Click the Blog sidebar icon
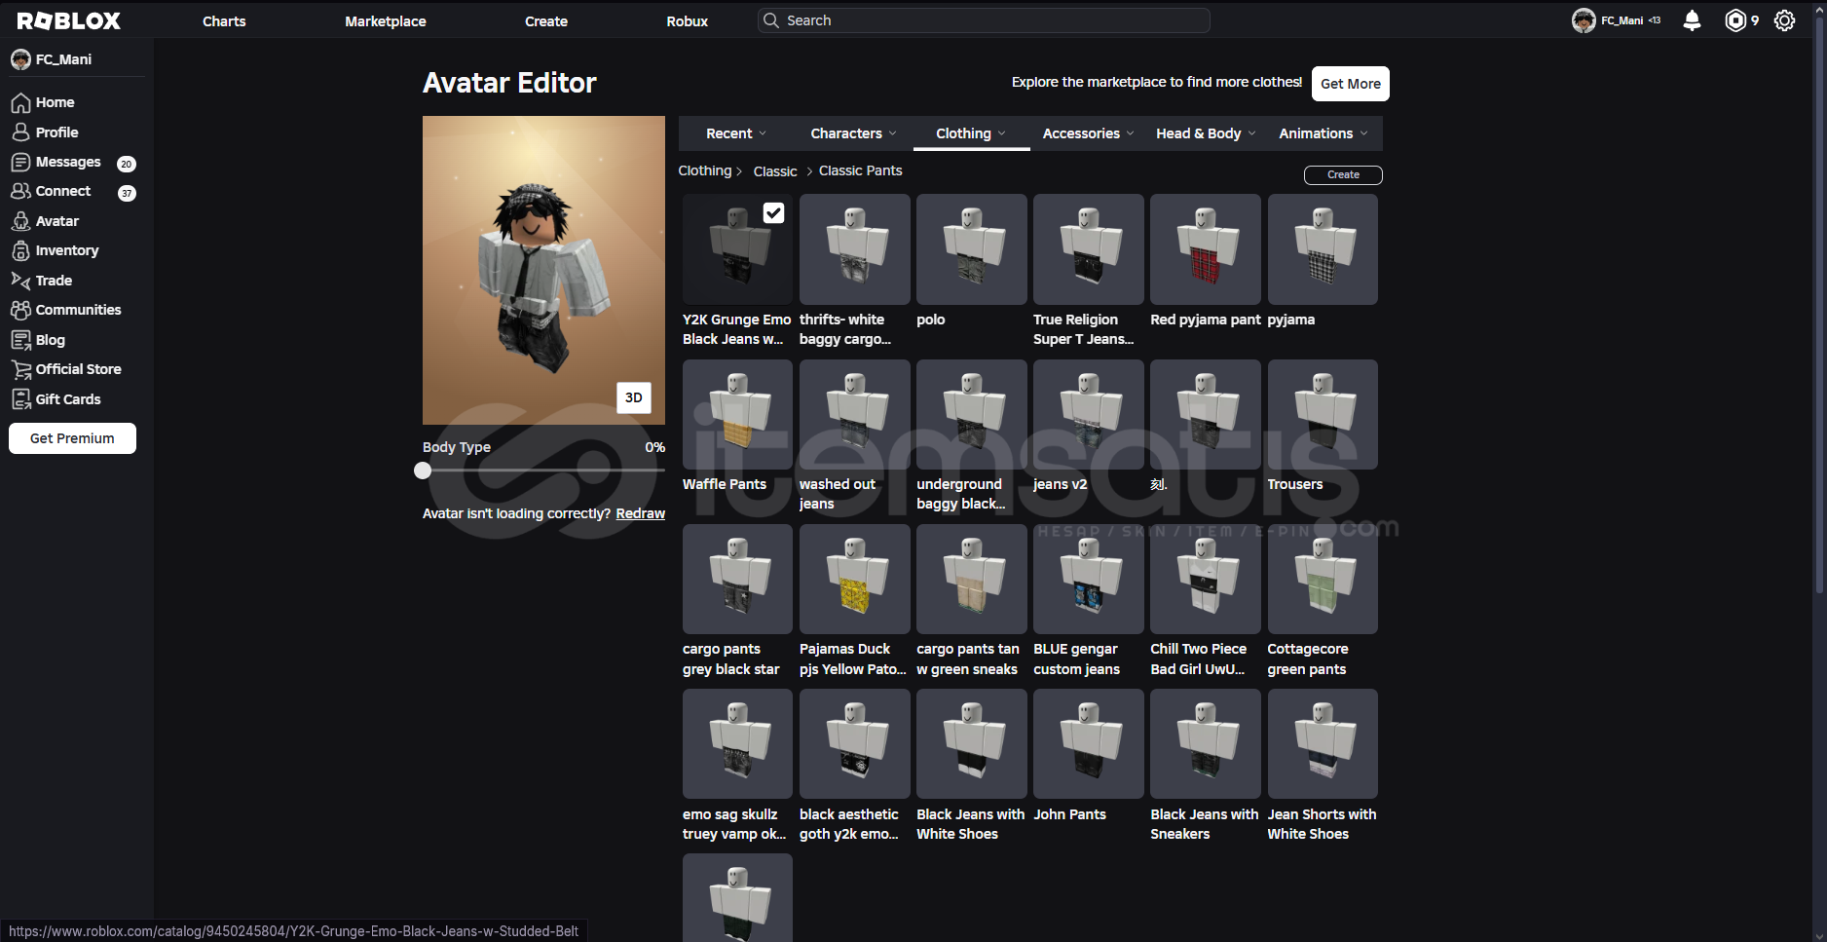 tap(20, 340)
